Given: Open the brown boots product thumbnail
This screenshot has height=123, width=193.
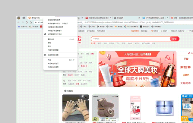Looking at the screenshot, I should pos(105,108).
